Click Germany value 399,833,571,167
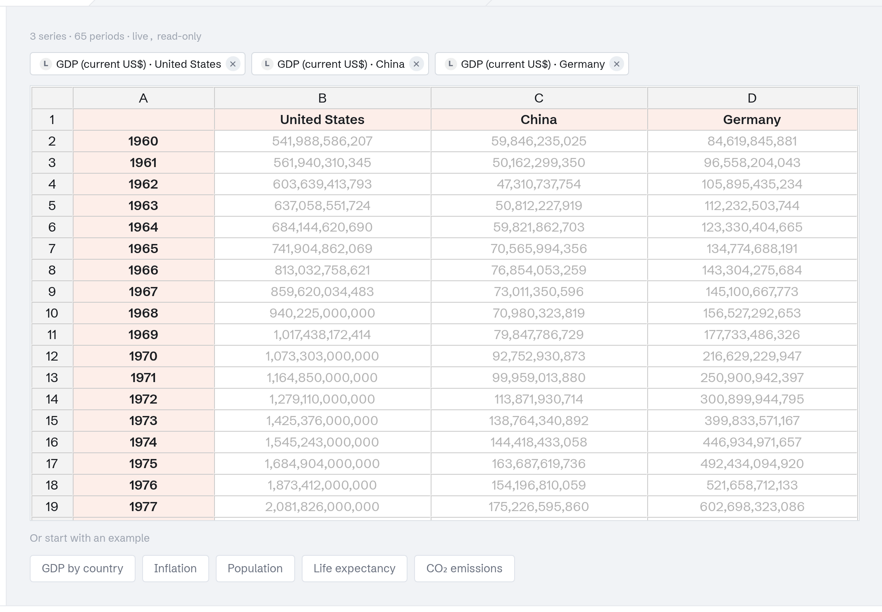 coord(752,421)
